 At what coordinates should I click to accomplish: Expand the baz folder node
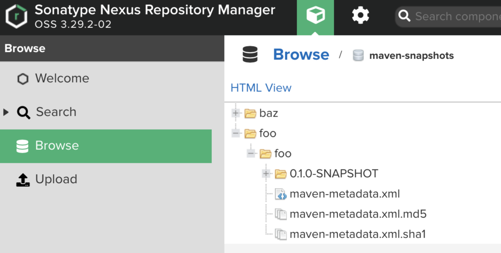click(236, 113)
